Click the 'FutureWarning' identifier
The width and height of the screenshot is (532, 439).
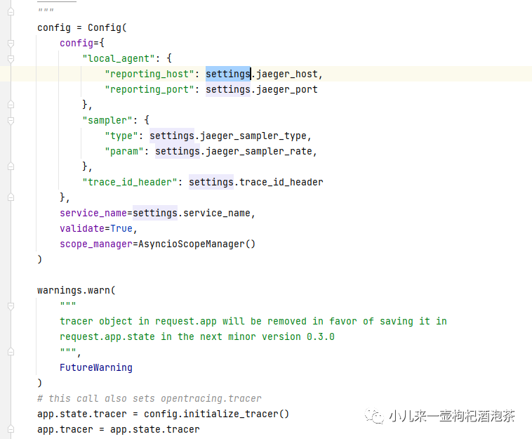[x=95, y=367]
